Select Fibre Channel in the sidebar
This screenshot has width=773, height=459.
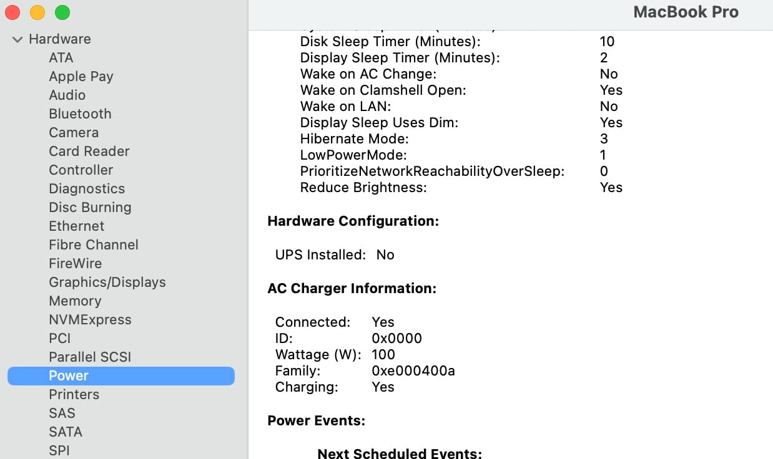pos(94,244)
